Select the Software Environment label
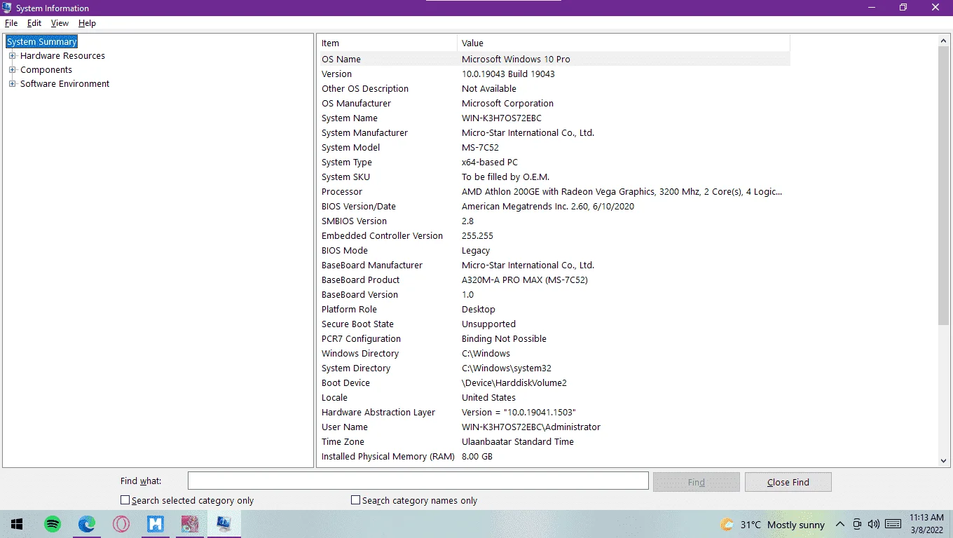 64,84
